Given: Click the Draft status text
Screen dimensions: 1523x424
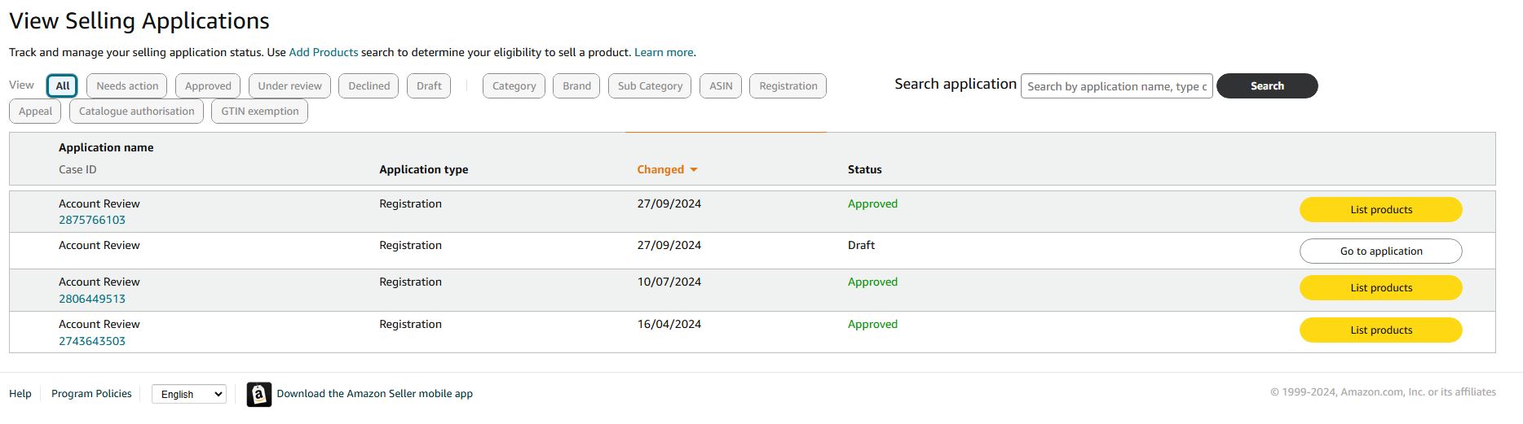Looking at the screenshot, I should click(x=861, y=246).
